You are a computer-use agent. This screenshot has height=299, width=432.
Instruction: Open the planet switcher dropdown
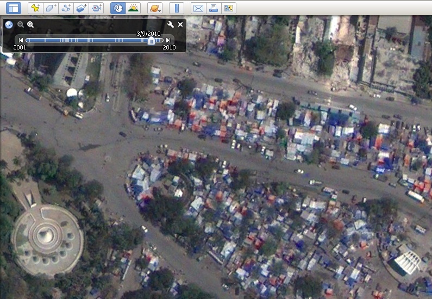point(155,8)
